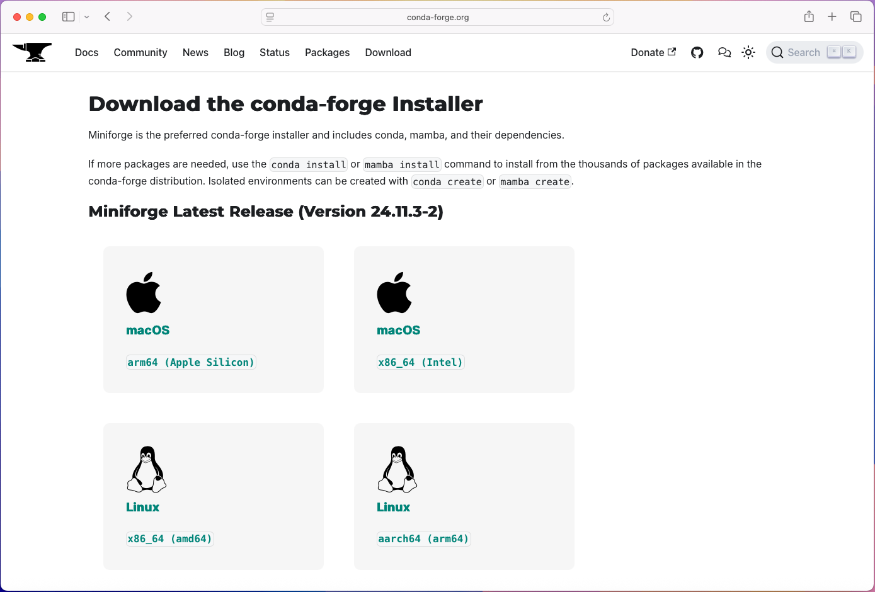The width and height of the screenshot is (875, 592).
Task: Click the page reader icon in address bar
Action: 270,17
